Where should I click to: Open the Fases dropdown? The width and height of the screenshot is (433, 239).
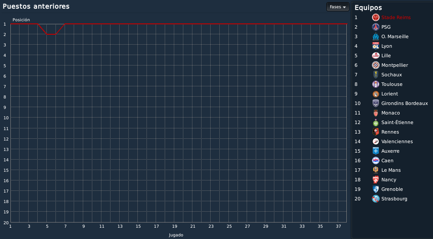[x=338, y=7]
